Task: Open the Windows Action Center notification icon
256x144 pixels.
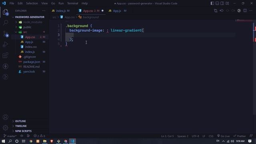Action: (x=250, y=141)
